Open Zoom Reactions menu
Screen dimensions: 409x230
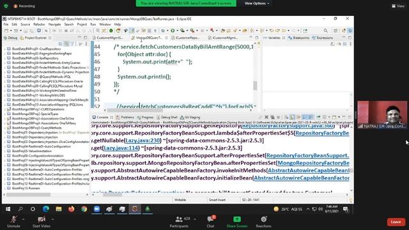[x=263, y=222]
